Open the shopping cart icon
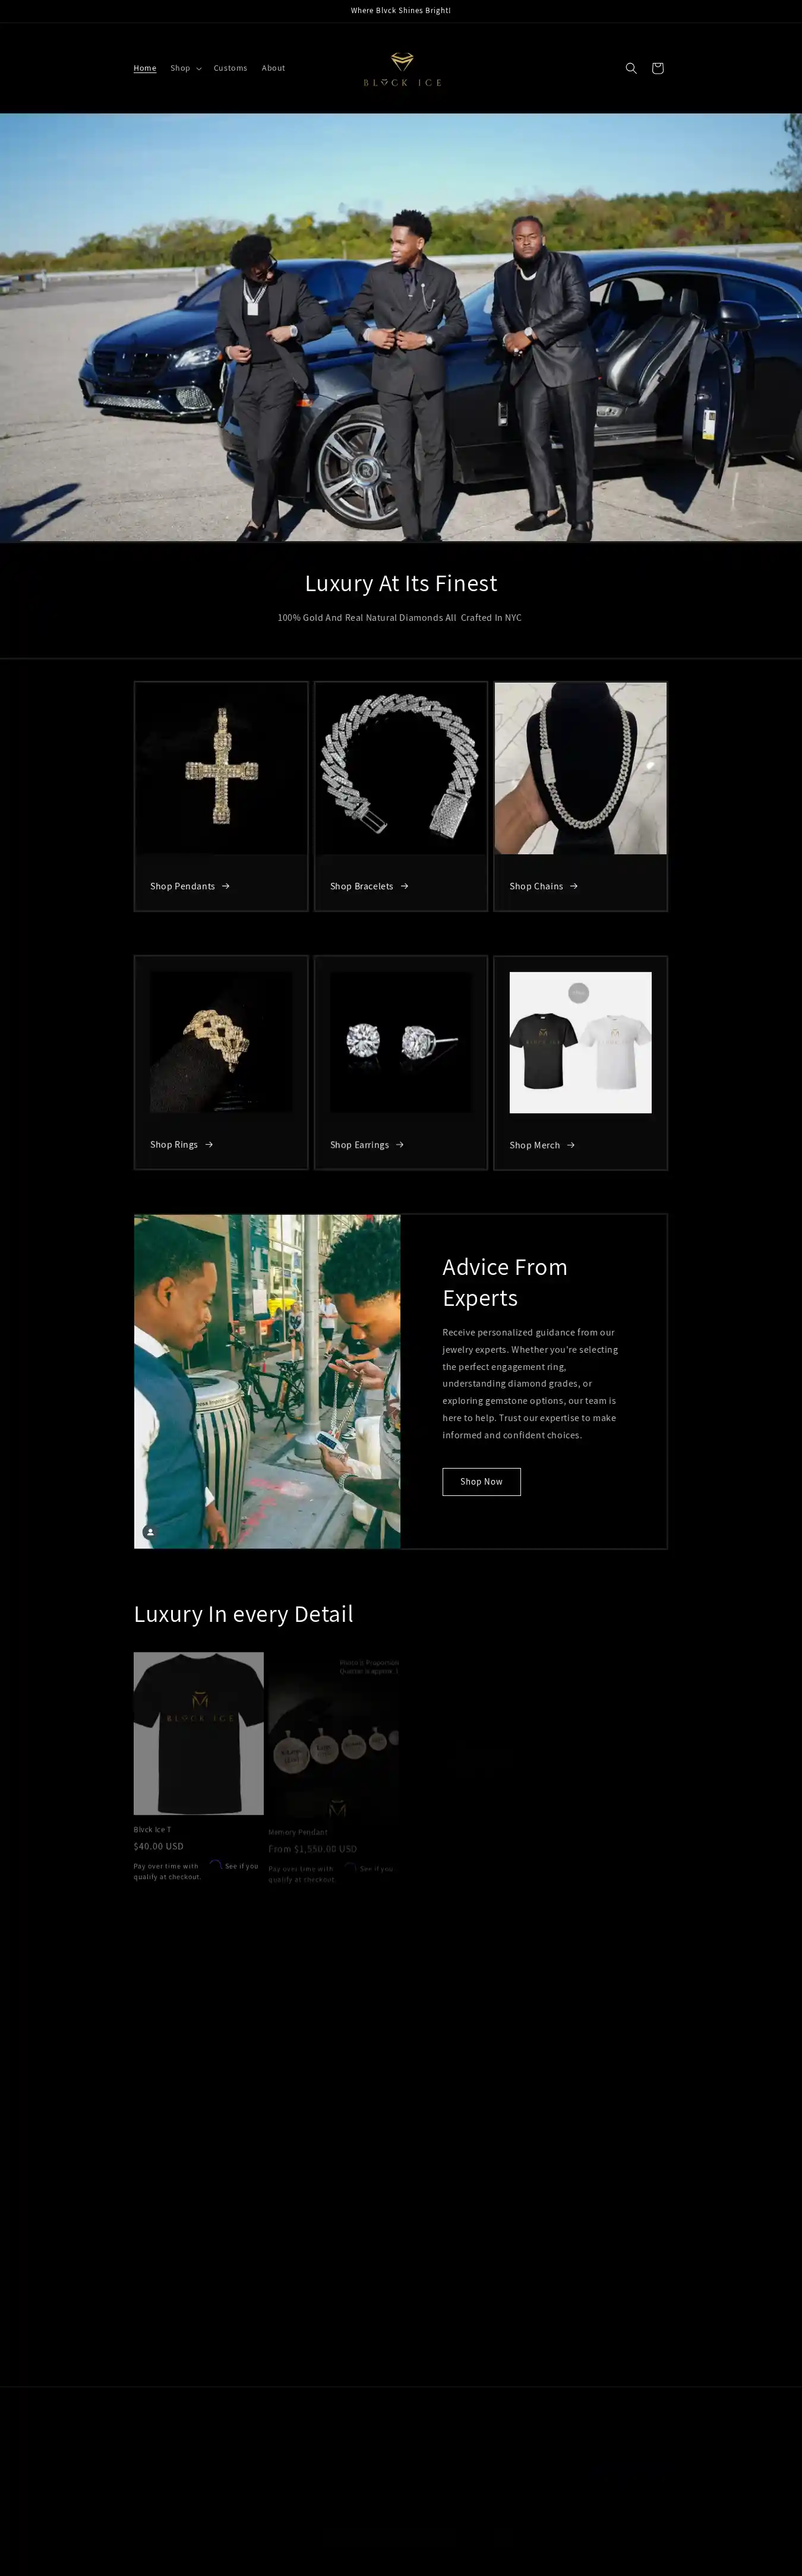Image resolution: width=802 pixels, height=2576 pixels. (x=657, y=68)
